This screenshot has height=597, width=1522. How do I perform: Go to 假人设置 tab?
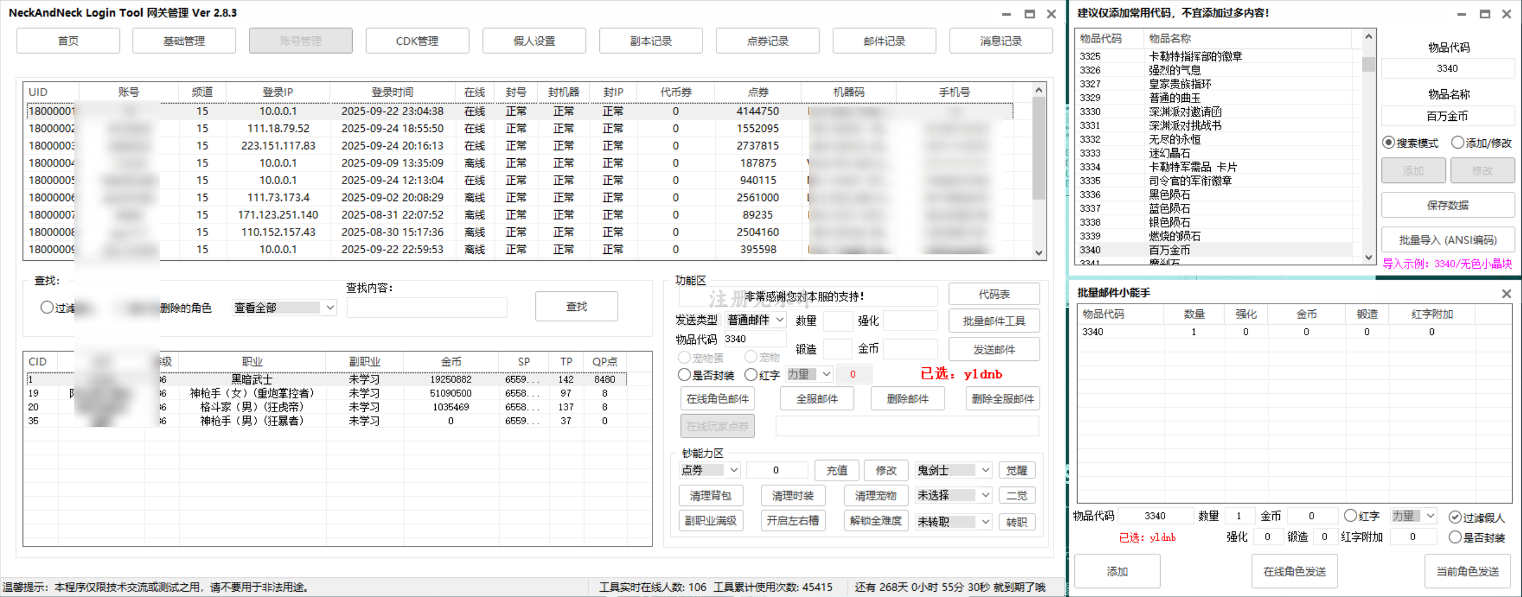(x=534, y=41)
